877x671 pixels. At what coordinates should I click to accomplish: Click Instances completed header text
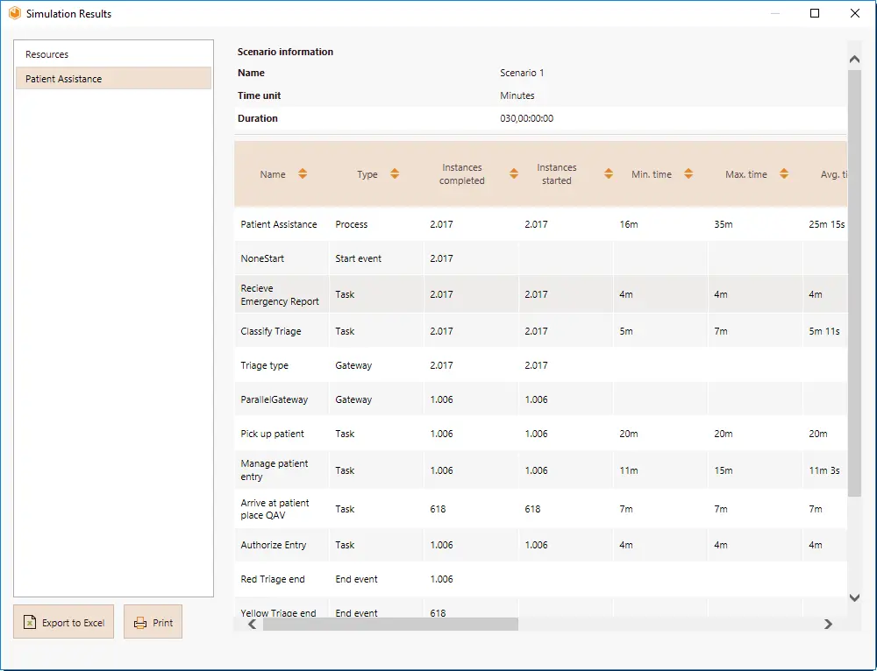tap(462, 174)
